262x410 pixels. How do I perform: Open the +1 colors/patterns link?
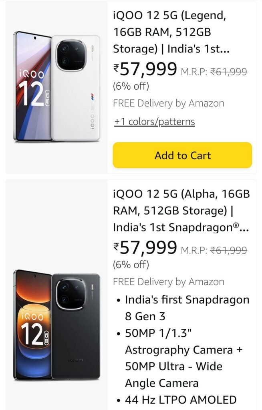point(154,122)
